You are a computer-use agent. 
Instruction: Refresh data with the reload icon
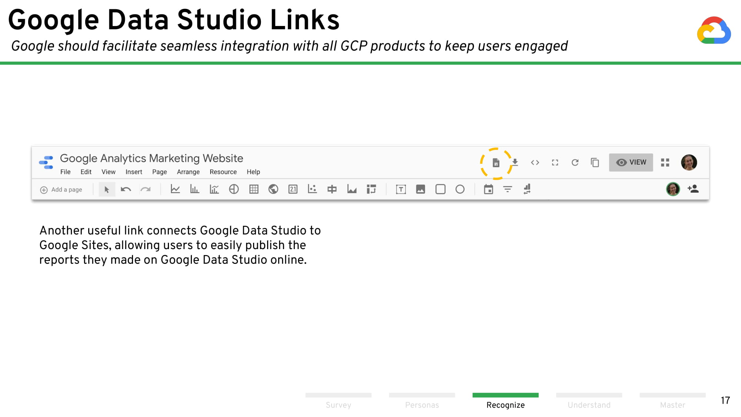pyautogui.click(x=575, y=162)
